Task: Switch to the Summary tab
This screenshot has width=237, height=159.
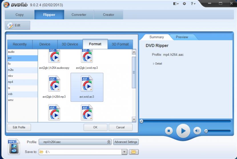Action: click(x=156, y=37)
